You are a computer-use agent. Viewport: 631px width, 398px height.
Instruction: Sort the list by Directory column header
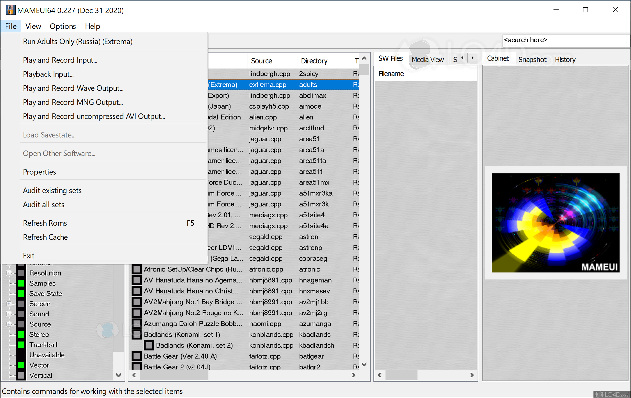pyautogui.click(x=314, y=61)
